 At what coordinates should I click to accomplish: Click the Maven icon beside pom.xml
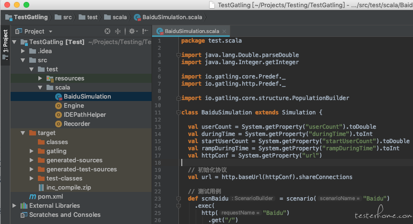click(x=33, y=197)
